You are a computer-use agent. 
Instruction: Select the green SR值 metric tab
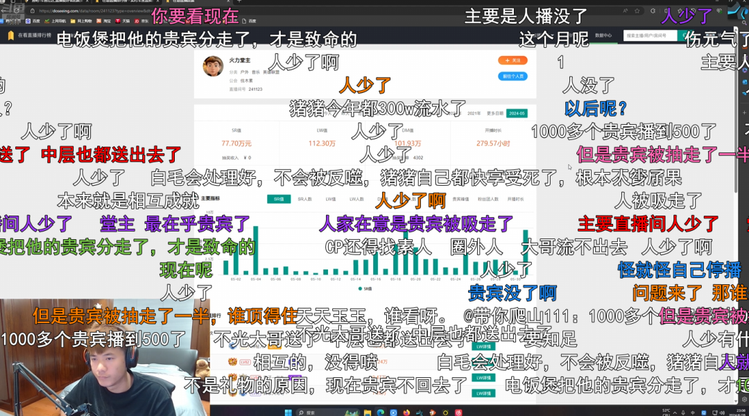279,199
